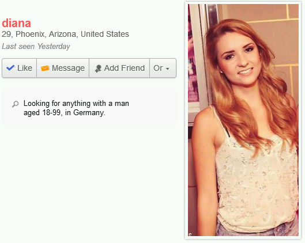Click the blue checkmark Like icon
Viewport: 305px width, 243px height.
(x=10, y=68)
